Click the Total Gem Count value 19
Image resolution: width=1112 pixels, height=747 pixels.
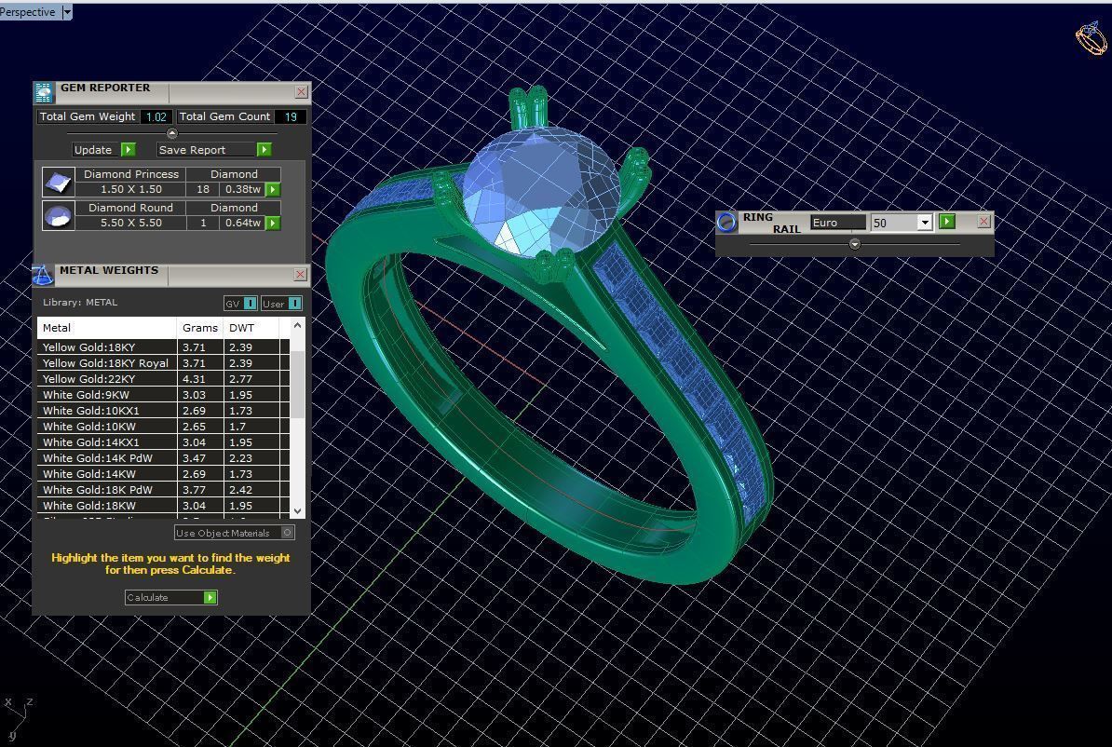coord(291,116)
